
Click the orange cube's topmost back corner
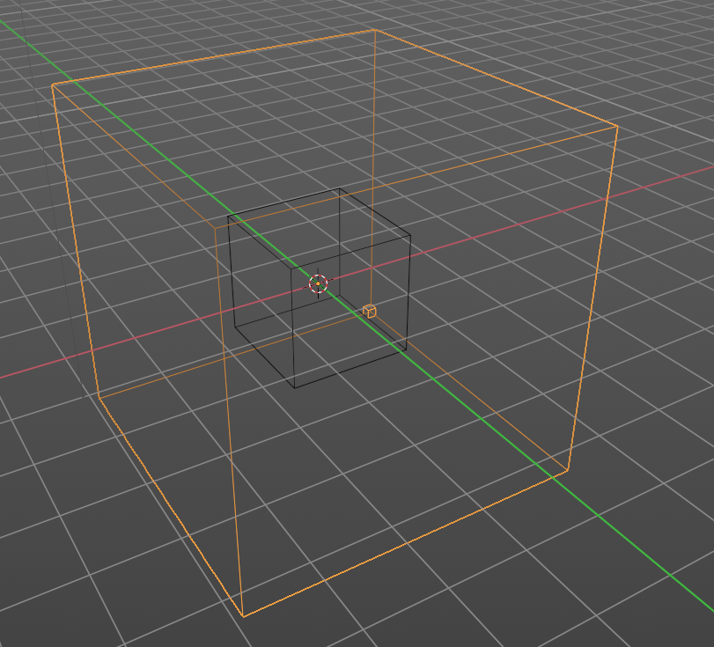pyautogui.click(x=374, y=30)
